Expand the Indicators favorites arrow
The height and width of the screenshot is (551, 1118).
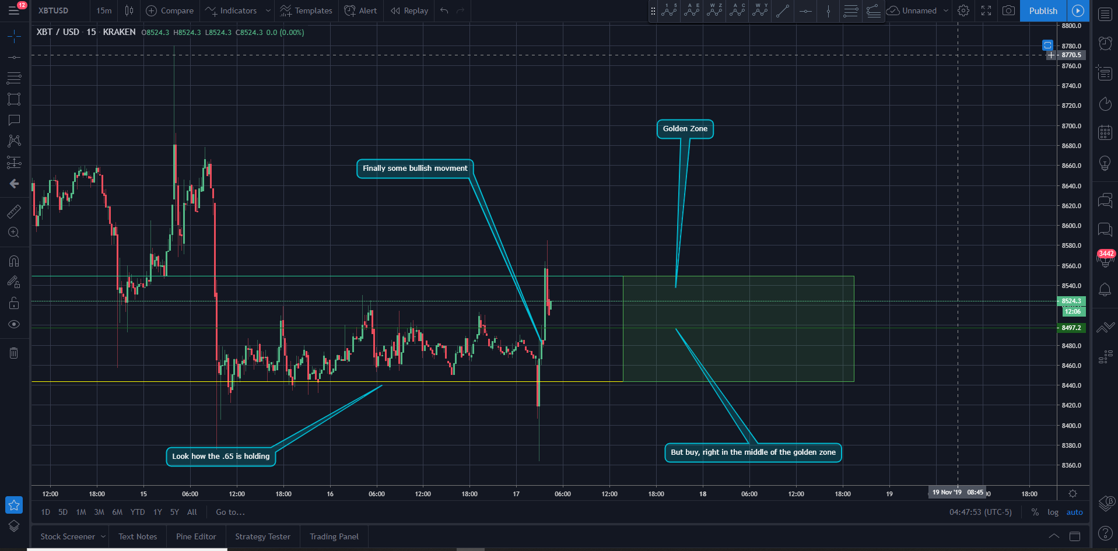268,10
